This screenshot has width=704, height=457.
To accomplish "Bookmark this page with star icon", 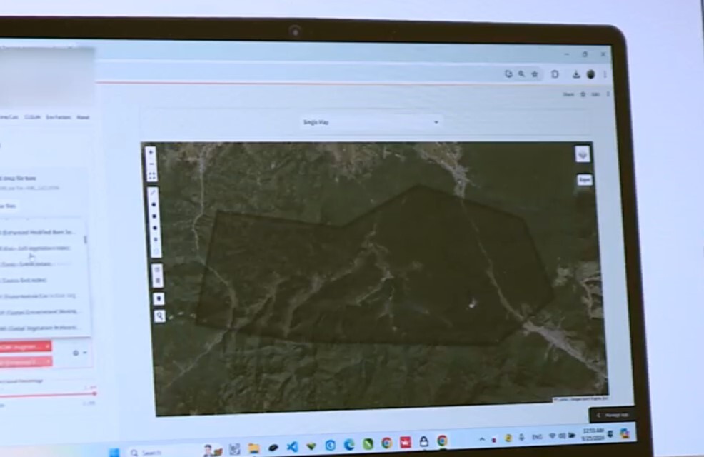I will [x=534, y=74].
